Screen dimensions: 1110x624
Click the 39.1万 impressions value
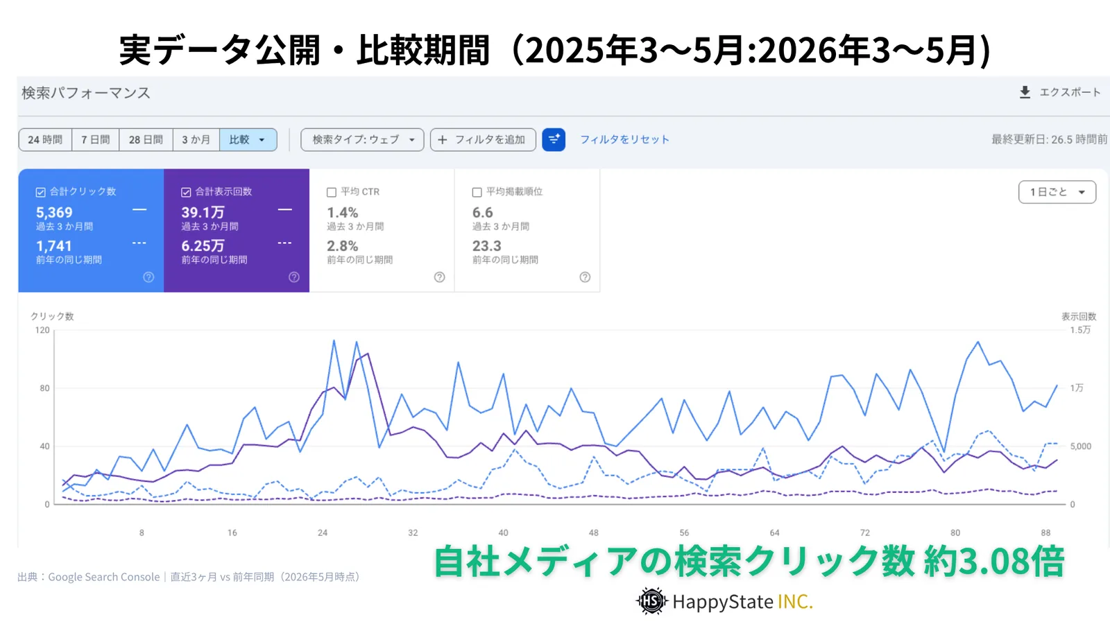coord(203,212)
